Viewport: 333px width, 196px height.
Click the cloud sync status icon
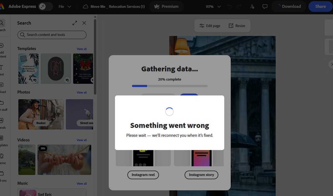tap(86, 7)
